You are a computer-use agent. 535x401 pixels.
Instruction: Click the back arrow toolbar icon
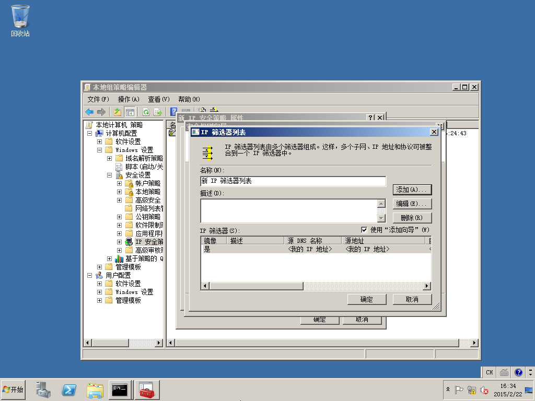tap(89, 112)
